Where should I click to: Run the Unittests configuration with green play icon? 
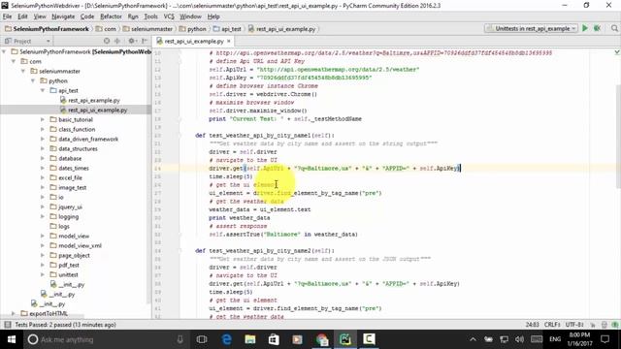[x=584, y=28]
